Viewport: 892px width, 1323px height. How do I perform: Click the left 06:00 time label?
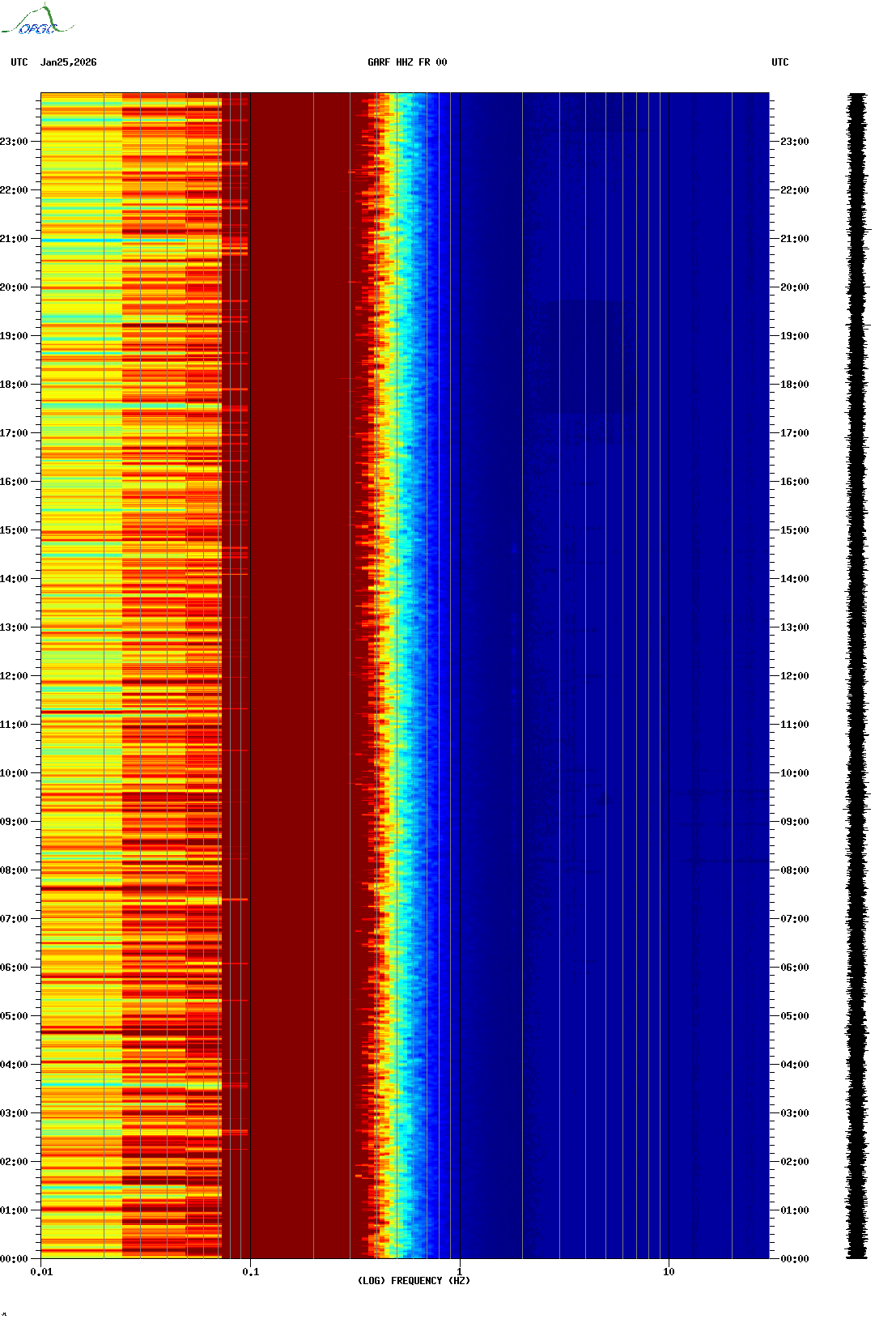point(14,968)
